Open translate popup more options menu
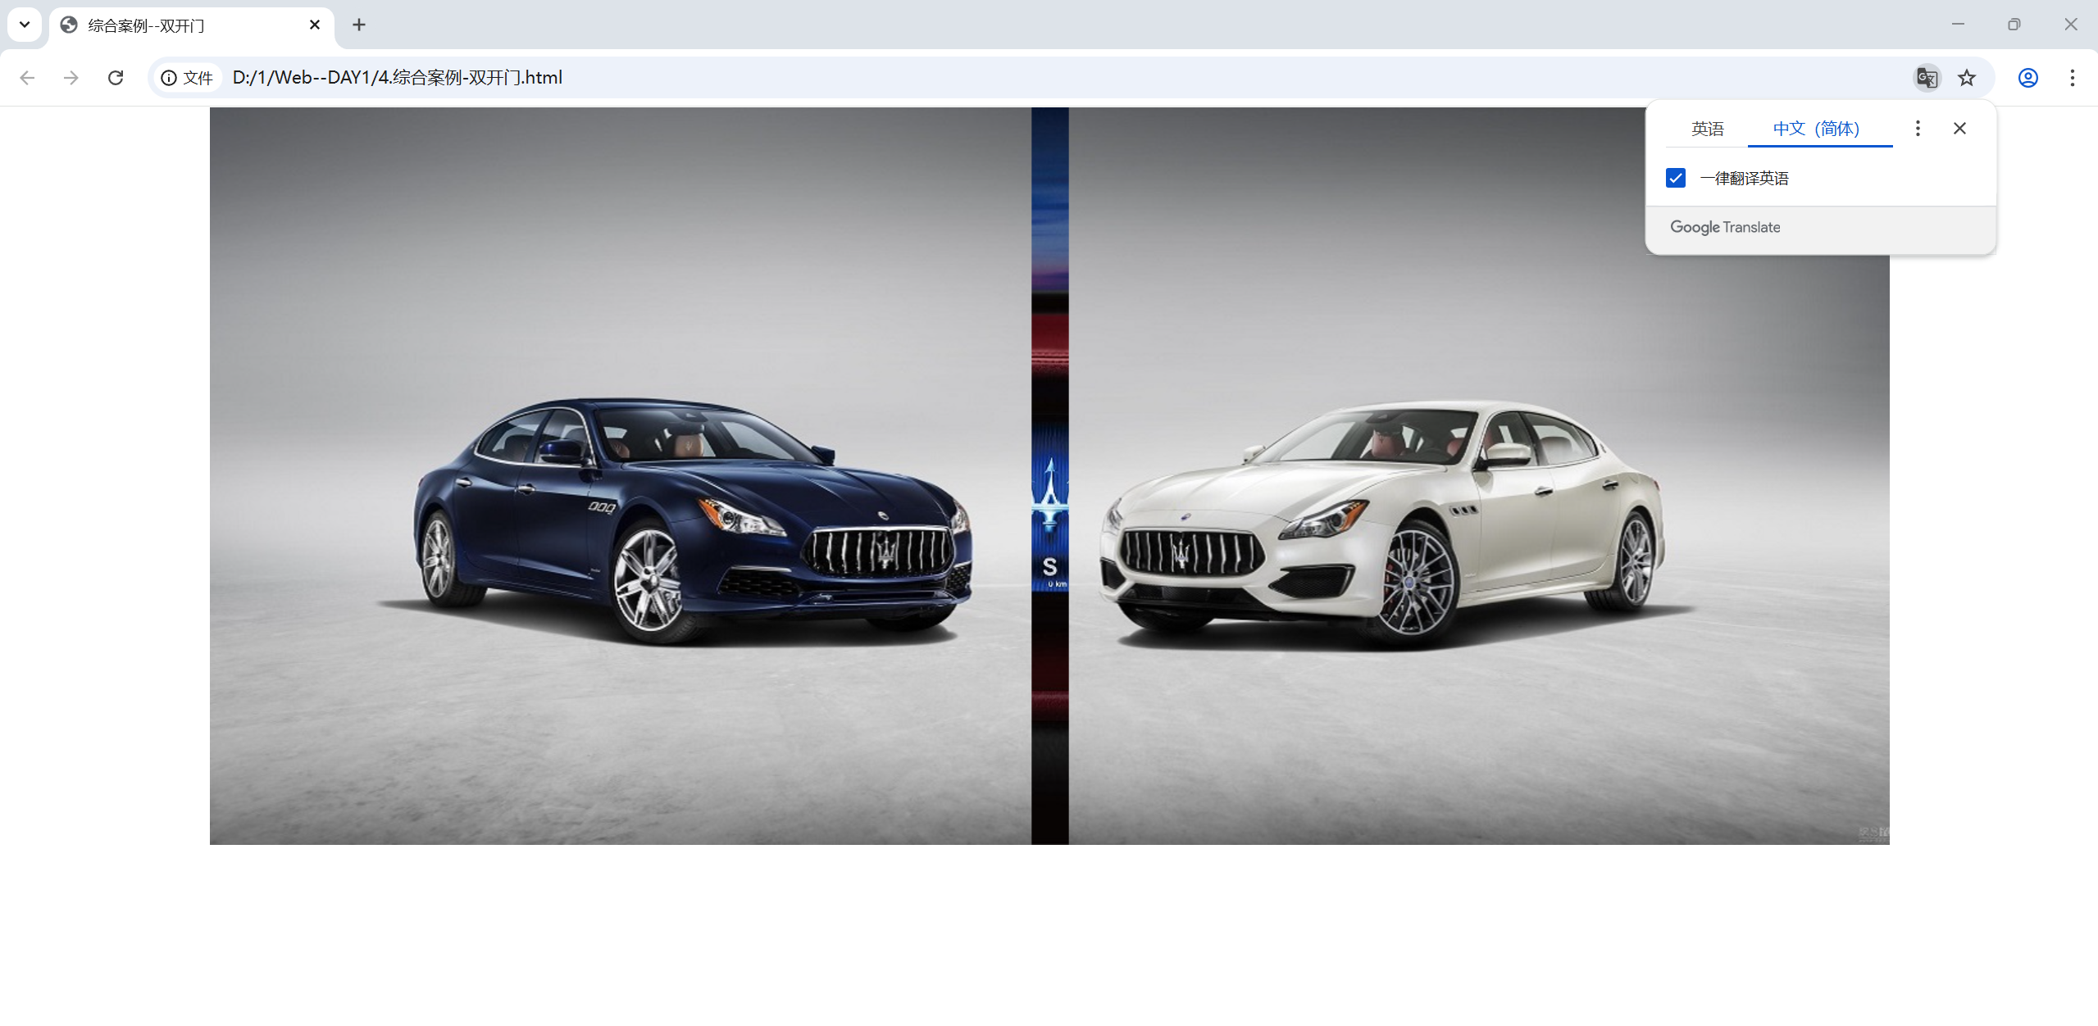Image resolution: width=2098 pixels, height=1026 pixels. coord(1918,128)
